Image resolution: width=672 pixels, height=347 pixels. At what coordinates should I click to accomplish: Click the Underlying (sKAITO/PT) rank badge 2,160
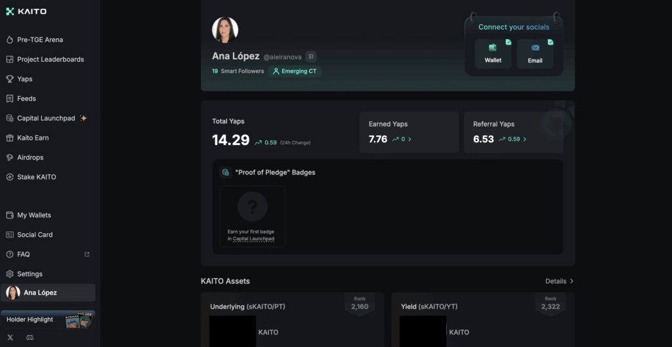tap(360, 304)
